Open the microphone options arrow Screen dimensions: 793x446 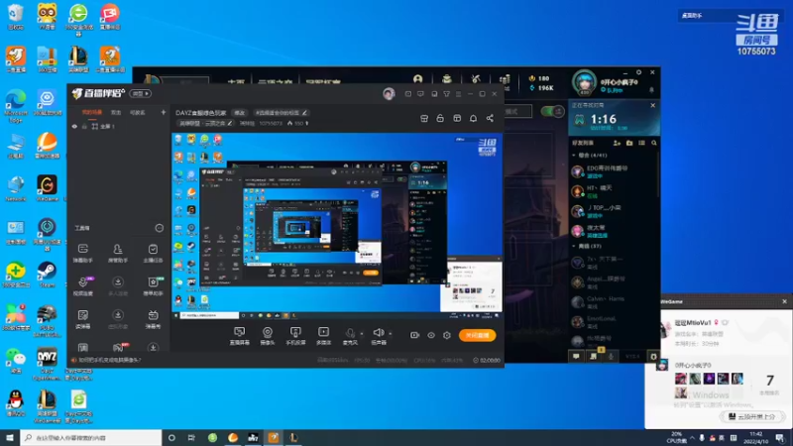point(362,333)
